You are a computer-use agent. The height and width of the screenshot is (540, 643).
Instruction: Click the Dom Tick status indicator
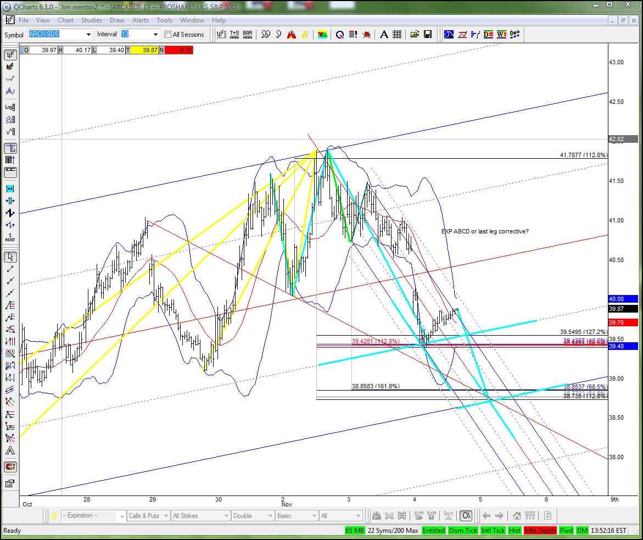[x=463, y=531]
